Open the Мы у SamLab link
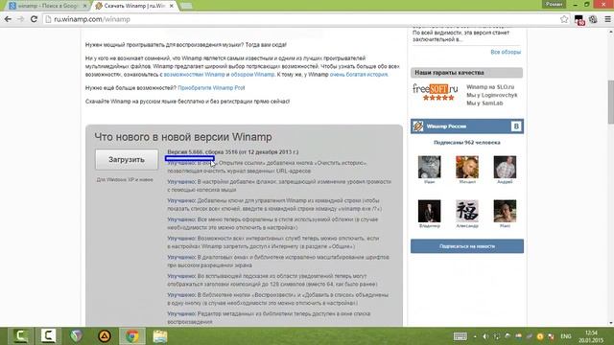 [484, 103]
